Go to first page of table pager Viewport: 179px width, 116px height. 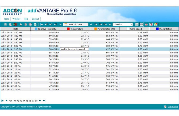click(2, 101)
